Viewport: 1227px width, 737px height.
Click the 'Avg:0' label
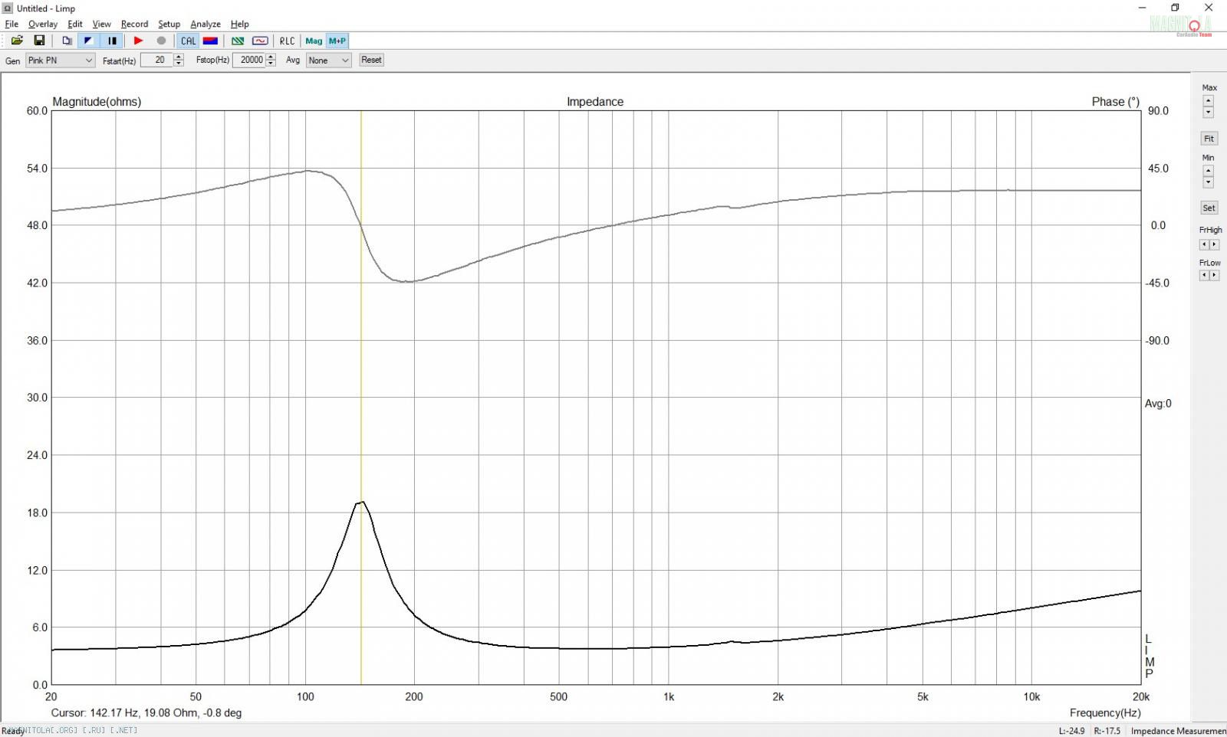pyautogui.click(x=1158, y=404)
